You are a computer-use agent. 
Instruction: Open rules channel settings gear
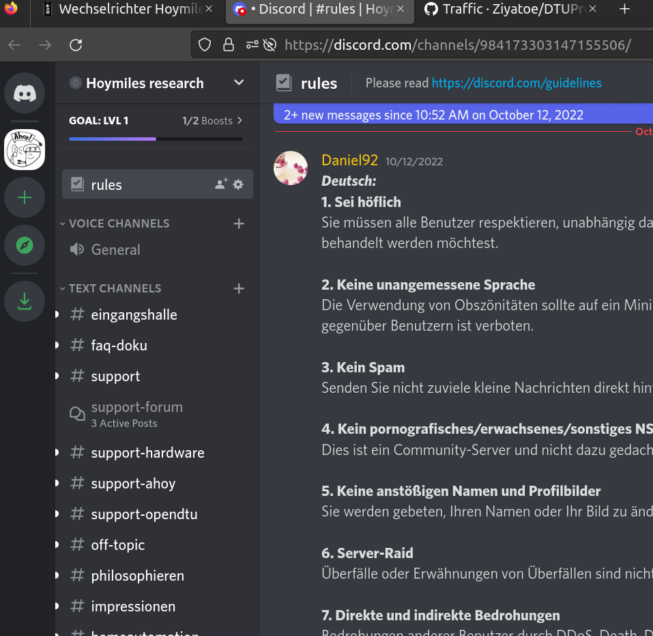tap(238, 184)
